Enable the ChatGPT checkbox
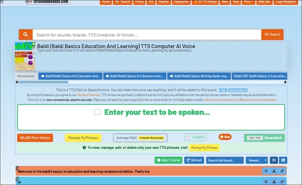 click(x=188, y=138)
